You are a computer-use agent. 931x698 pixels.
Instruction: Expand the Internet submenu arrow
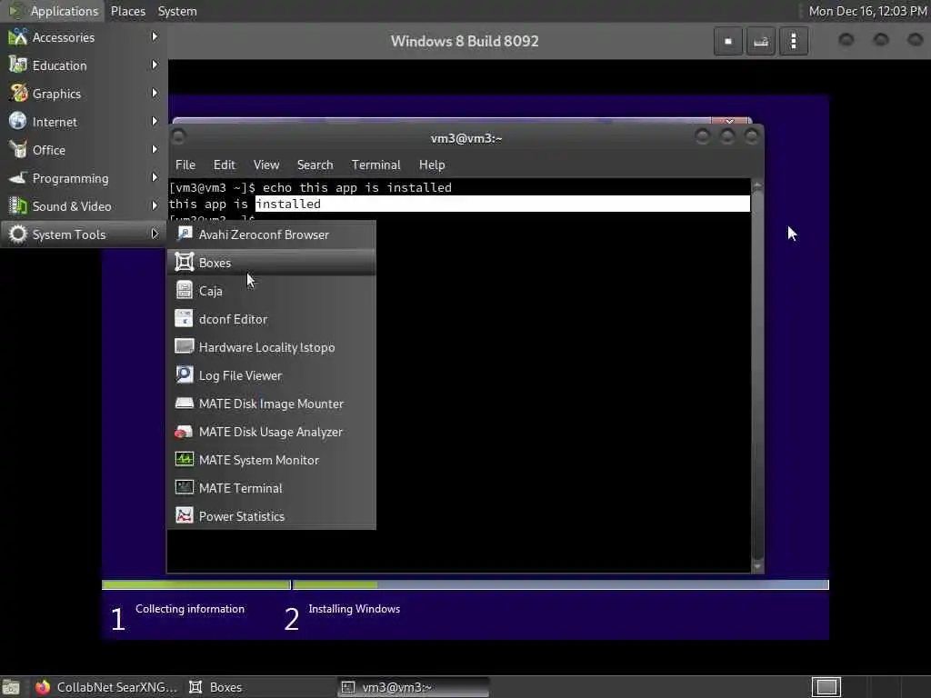tap(155, 121)
